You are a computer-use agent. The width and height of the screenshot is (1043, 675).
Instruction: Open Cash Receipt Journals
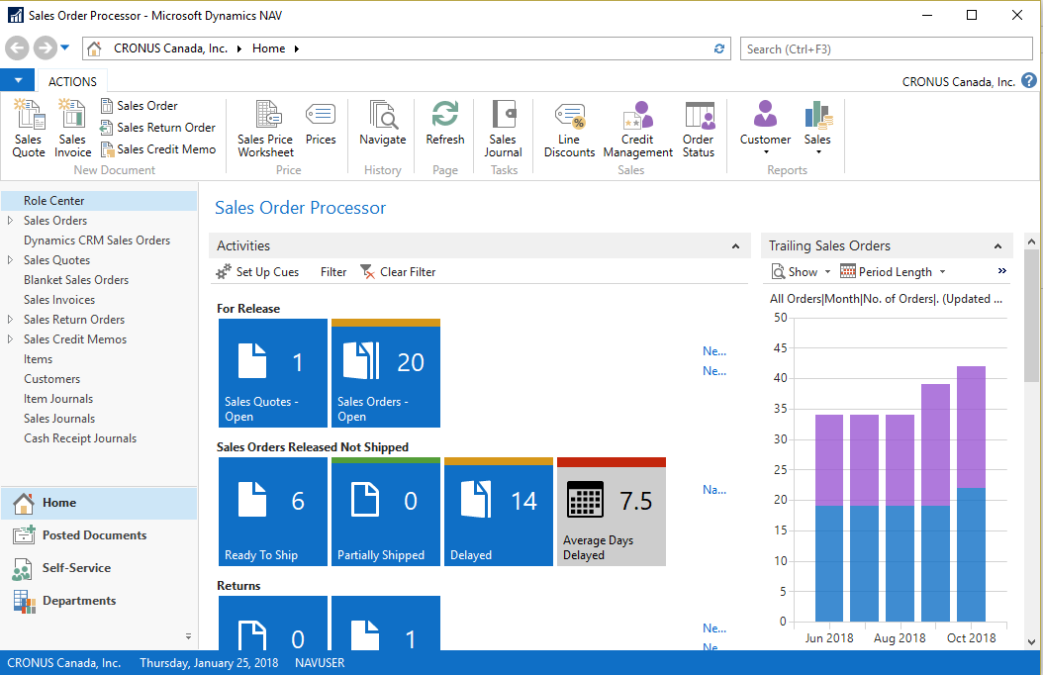click(x=80, y=438)
